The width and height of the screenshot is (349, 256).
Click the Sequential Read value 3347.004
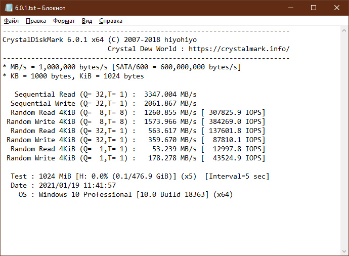tap(160, 95)
